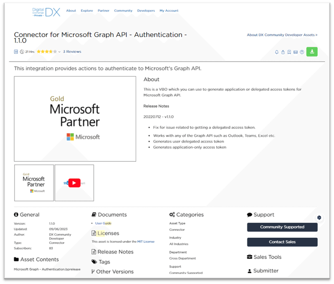Screen dimensions: 334x284
Task: Click the subscribers count 83
Action: pyautogui.click(x=51, y=248)
